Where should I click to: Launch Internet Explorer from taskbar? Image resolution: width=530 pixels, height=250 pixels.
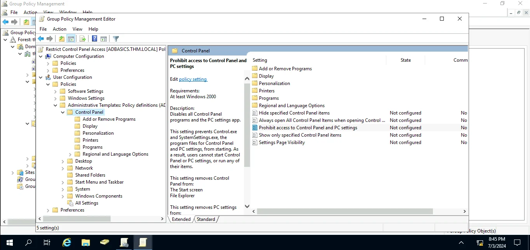point(67,243)
